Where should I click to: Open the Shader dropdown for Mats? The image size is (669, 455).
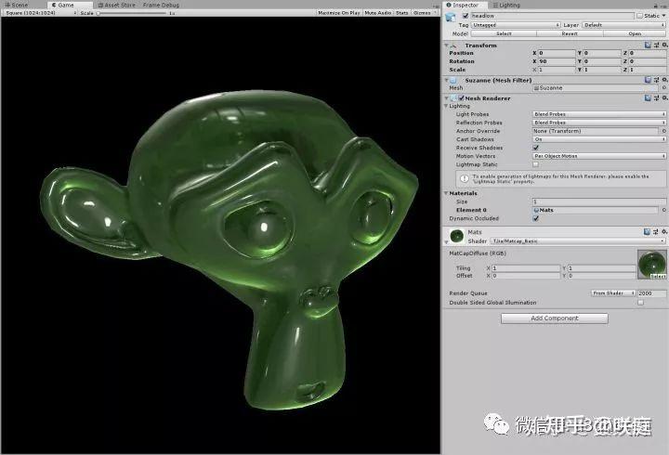point(578,240)
